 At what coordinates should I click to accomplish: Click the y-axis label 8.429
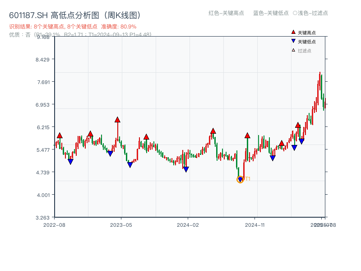pyautogui.click(x=42, y=60)
